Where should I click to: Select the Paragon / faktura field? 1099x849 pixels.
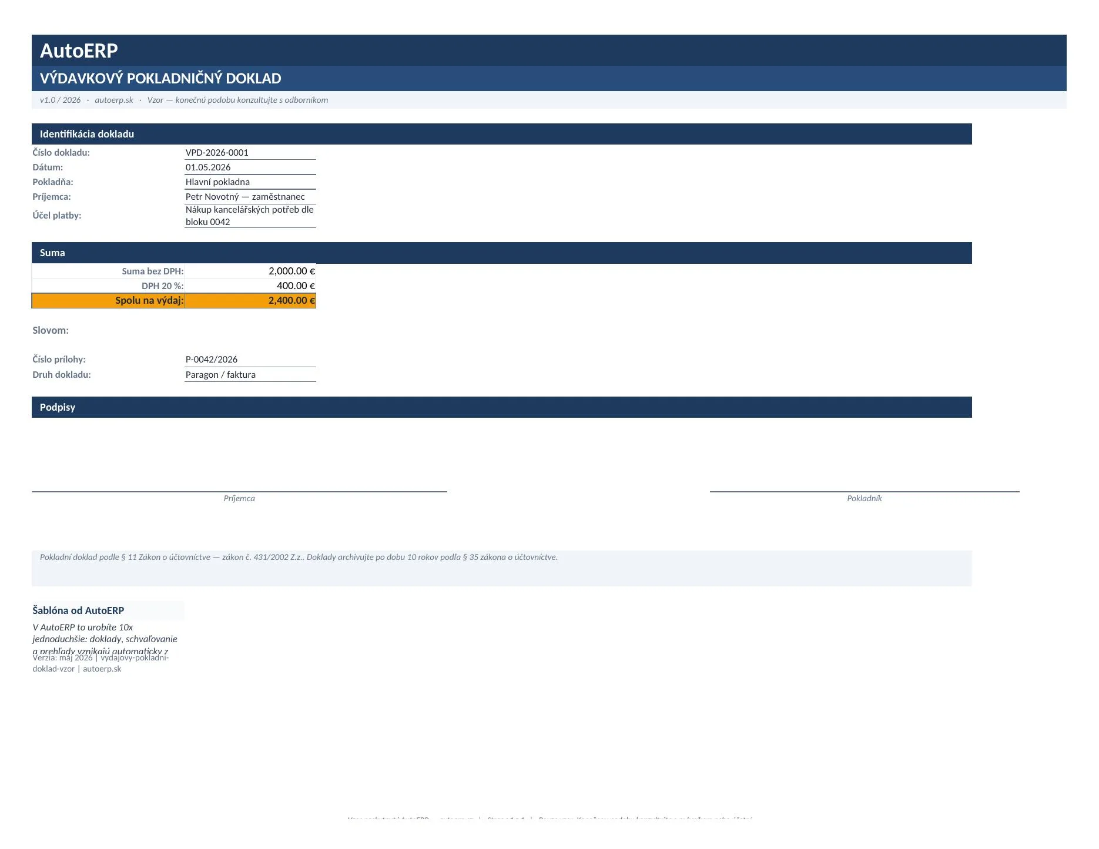tap(250, 375)
